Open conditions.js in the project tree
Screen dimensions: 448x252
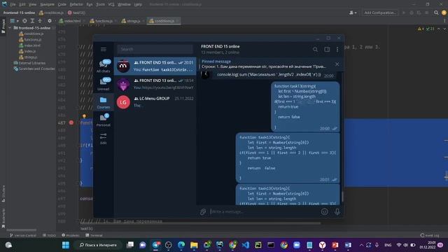tap(31, 34)
